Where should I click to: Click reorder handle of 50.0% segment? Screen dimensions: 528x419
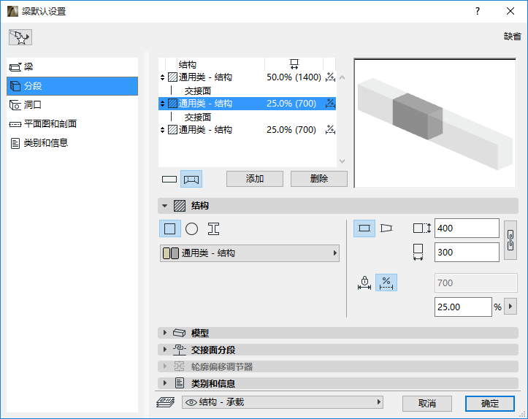click(x=162, y=77)
